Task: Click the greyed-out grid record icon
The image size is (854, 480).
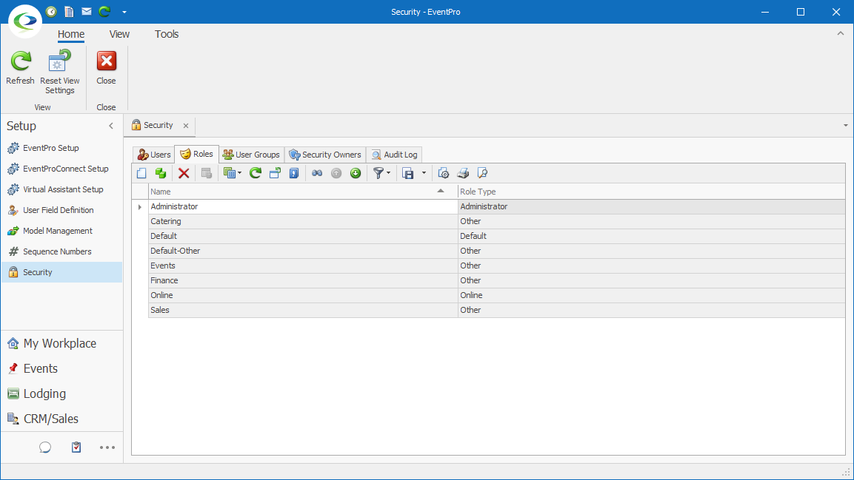Action: click(x=207, y=173)
